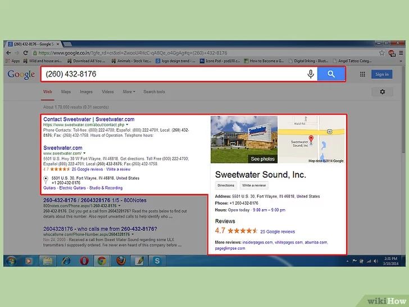
Task: Open the Apps bookmarks shortcut
Action: pos(12,61)
